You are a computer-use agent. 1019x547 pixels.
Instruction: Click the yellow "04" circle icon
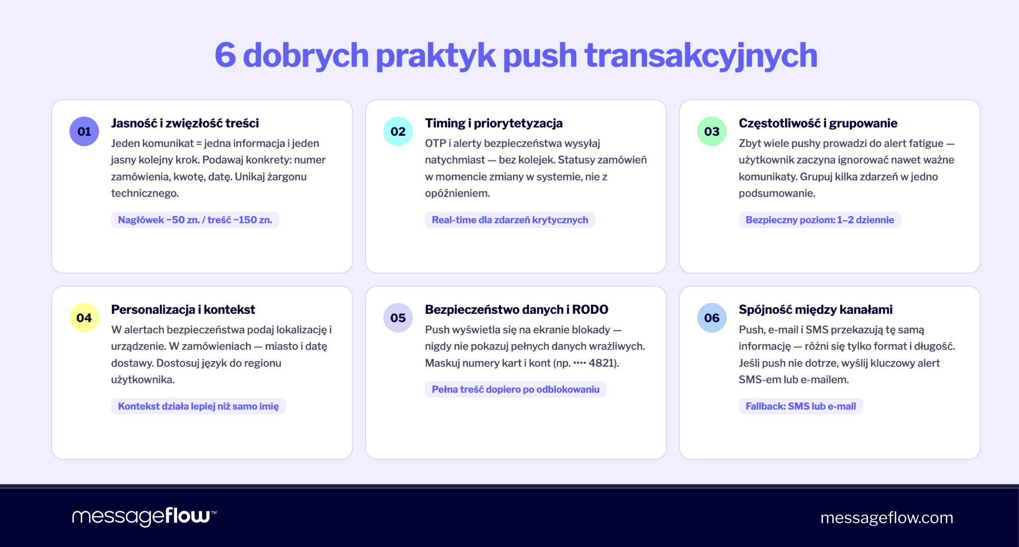point(85,317)
